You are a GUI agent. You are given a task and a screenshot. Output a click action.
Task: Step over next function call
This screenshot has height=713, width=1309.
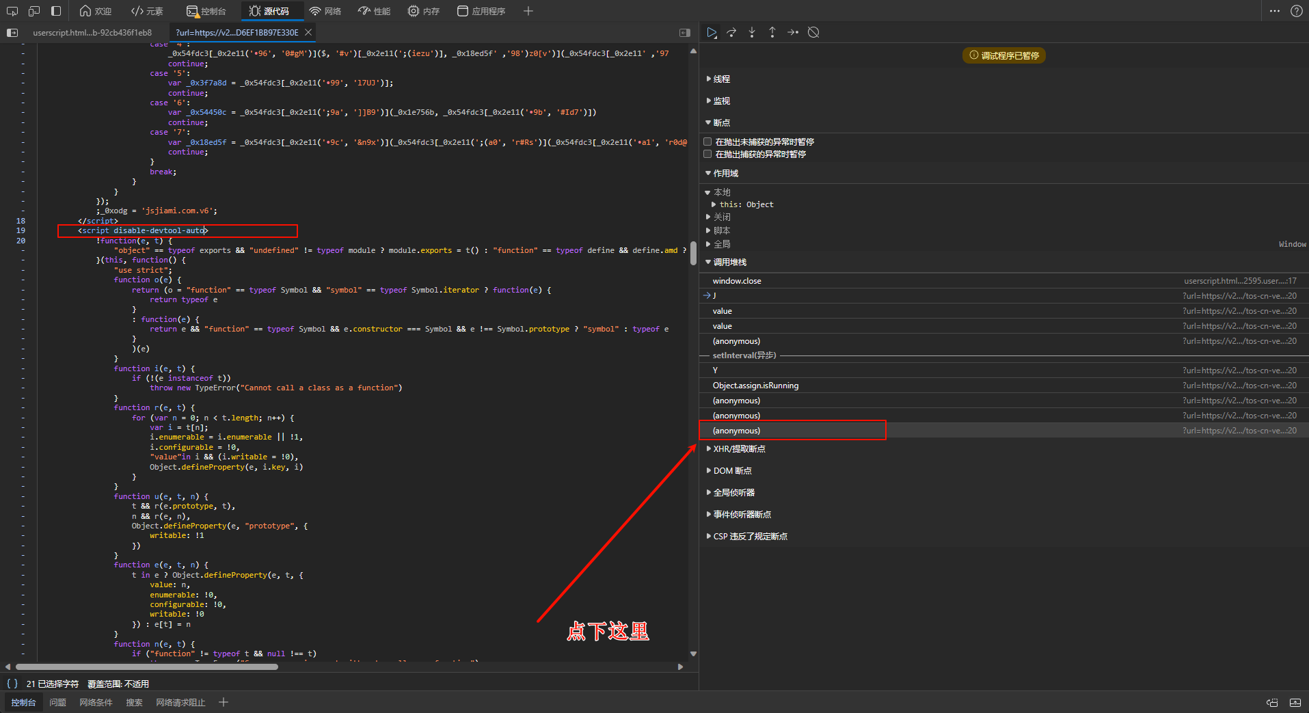pyautogui.click(x=731, y=32)
